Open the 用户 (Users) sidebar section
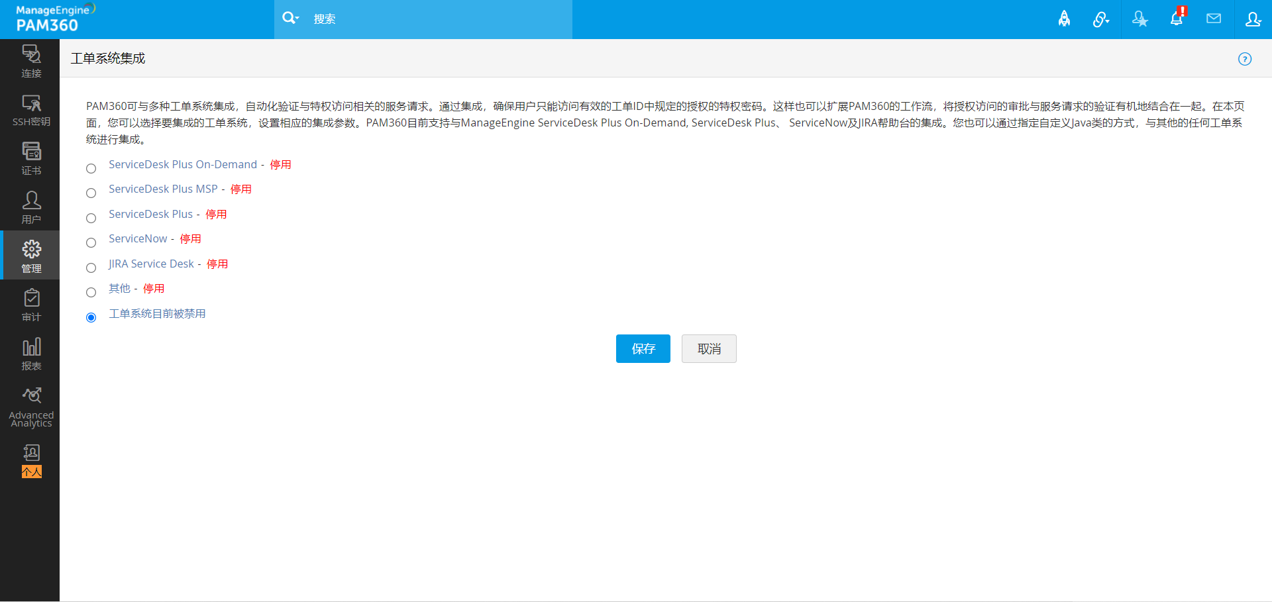Screen dimensions: 1272x602 coord(31,208)
